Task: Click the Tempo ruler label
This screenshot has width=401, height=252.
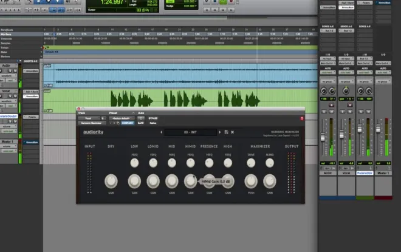Action: point(5,47)
